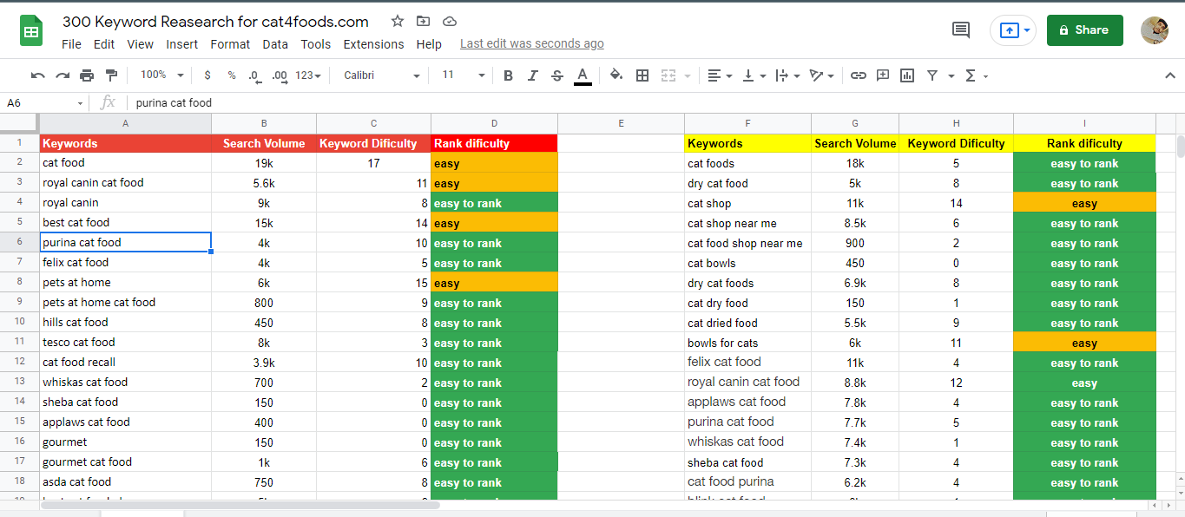
Task: Click the horizontal scrollbar
Action: pyautogui.click(x=240, y=505)
